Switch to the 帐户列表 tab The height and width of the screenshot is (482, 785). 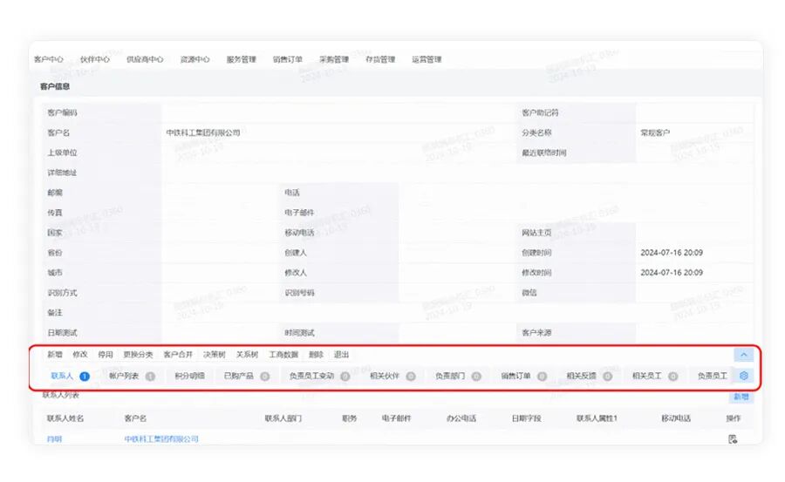(124, 377)
